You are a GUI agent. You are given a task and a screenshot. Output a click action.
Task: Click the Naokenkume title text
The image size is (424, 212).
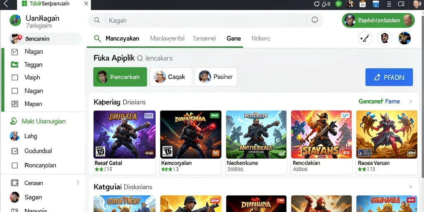[242, 163]
